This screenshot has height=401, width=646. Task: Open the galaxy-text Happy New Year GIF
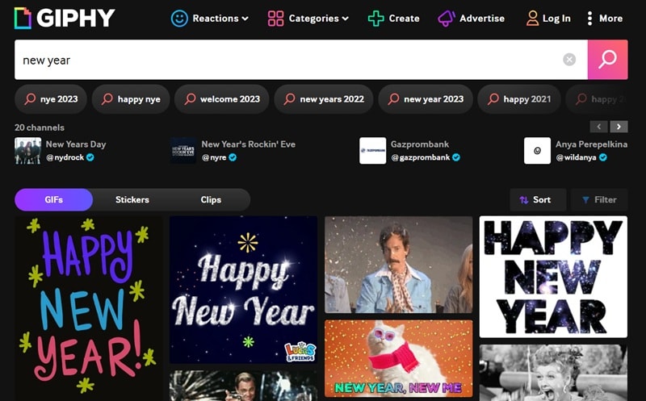coord(553,277)
